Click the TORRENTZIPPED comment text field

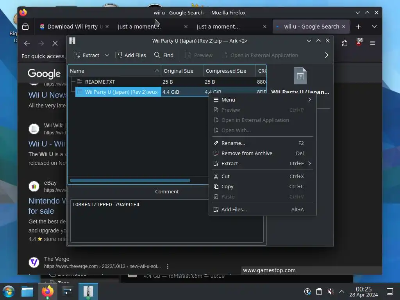tap(167, 221)
